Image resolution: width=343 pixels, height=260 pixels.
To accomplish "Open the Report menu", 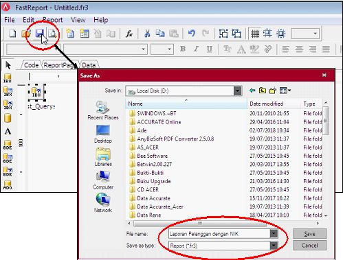I will (x=52, y=20).
